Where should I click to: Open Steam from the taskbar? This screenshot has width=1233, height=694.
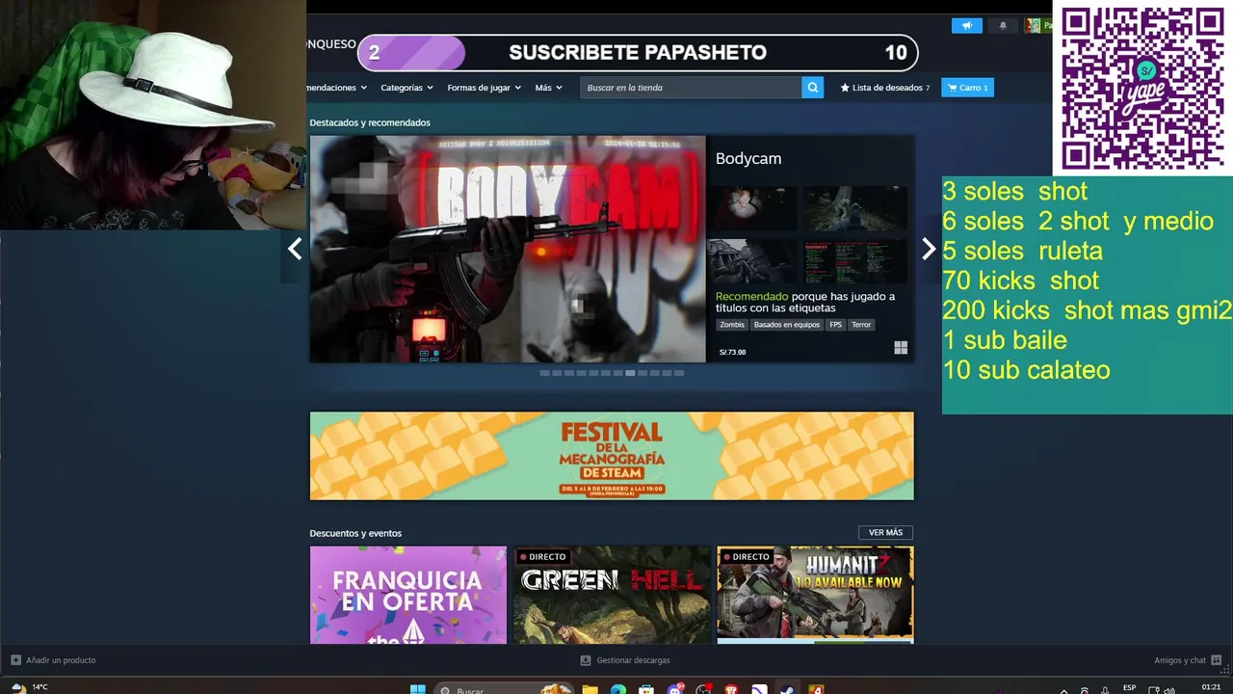coord(787,689)
